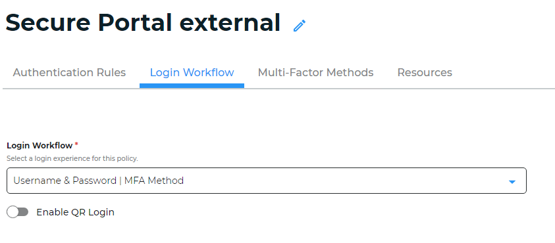Select the Login Workflow tab

(x=192, y=72)
